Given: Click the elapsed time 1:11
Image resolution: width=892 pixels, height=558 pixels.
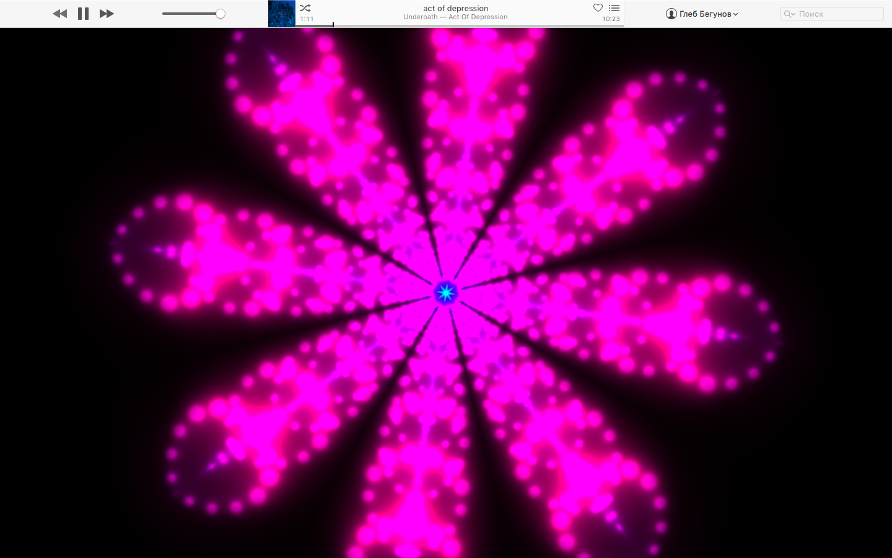Looking at the screenshot, I should pos(307,19).
